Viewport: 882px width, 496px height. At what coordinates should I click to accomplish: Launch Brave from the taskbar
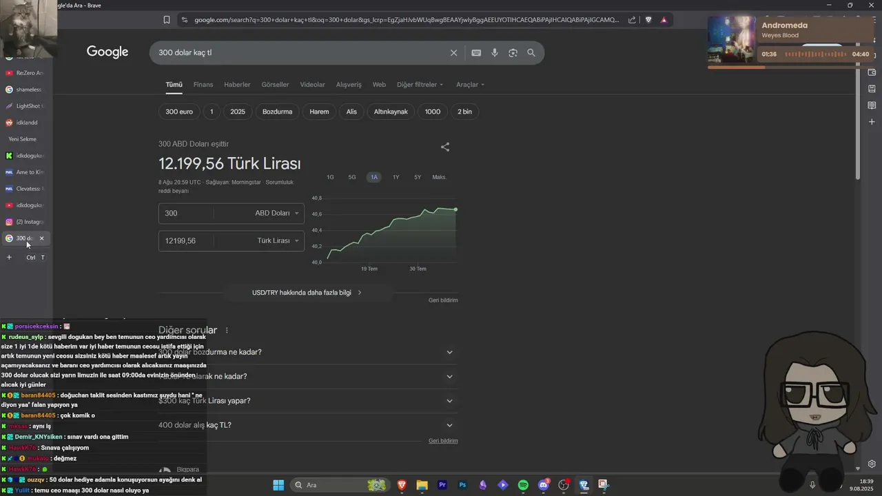click(x=402, y=485)
